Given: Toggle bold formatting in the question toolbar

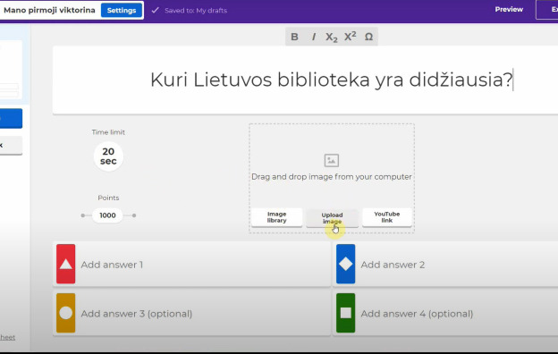Looking at the screenshot, I should click(294, 37).
